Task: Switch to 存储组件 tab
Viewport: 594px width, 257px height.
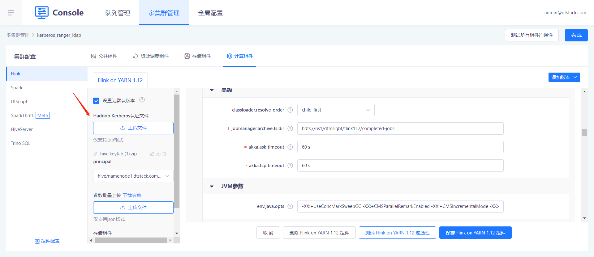Action: 198,56
